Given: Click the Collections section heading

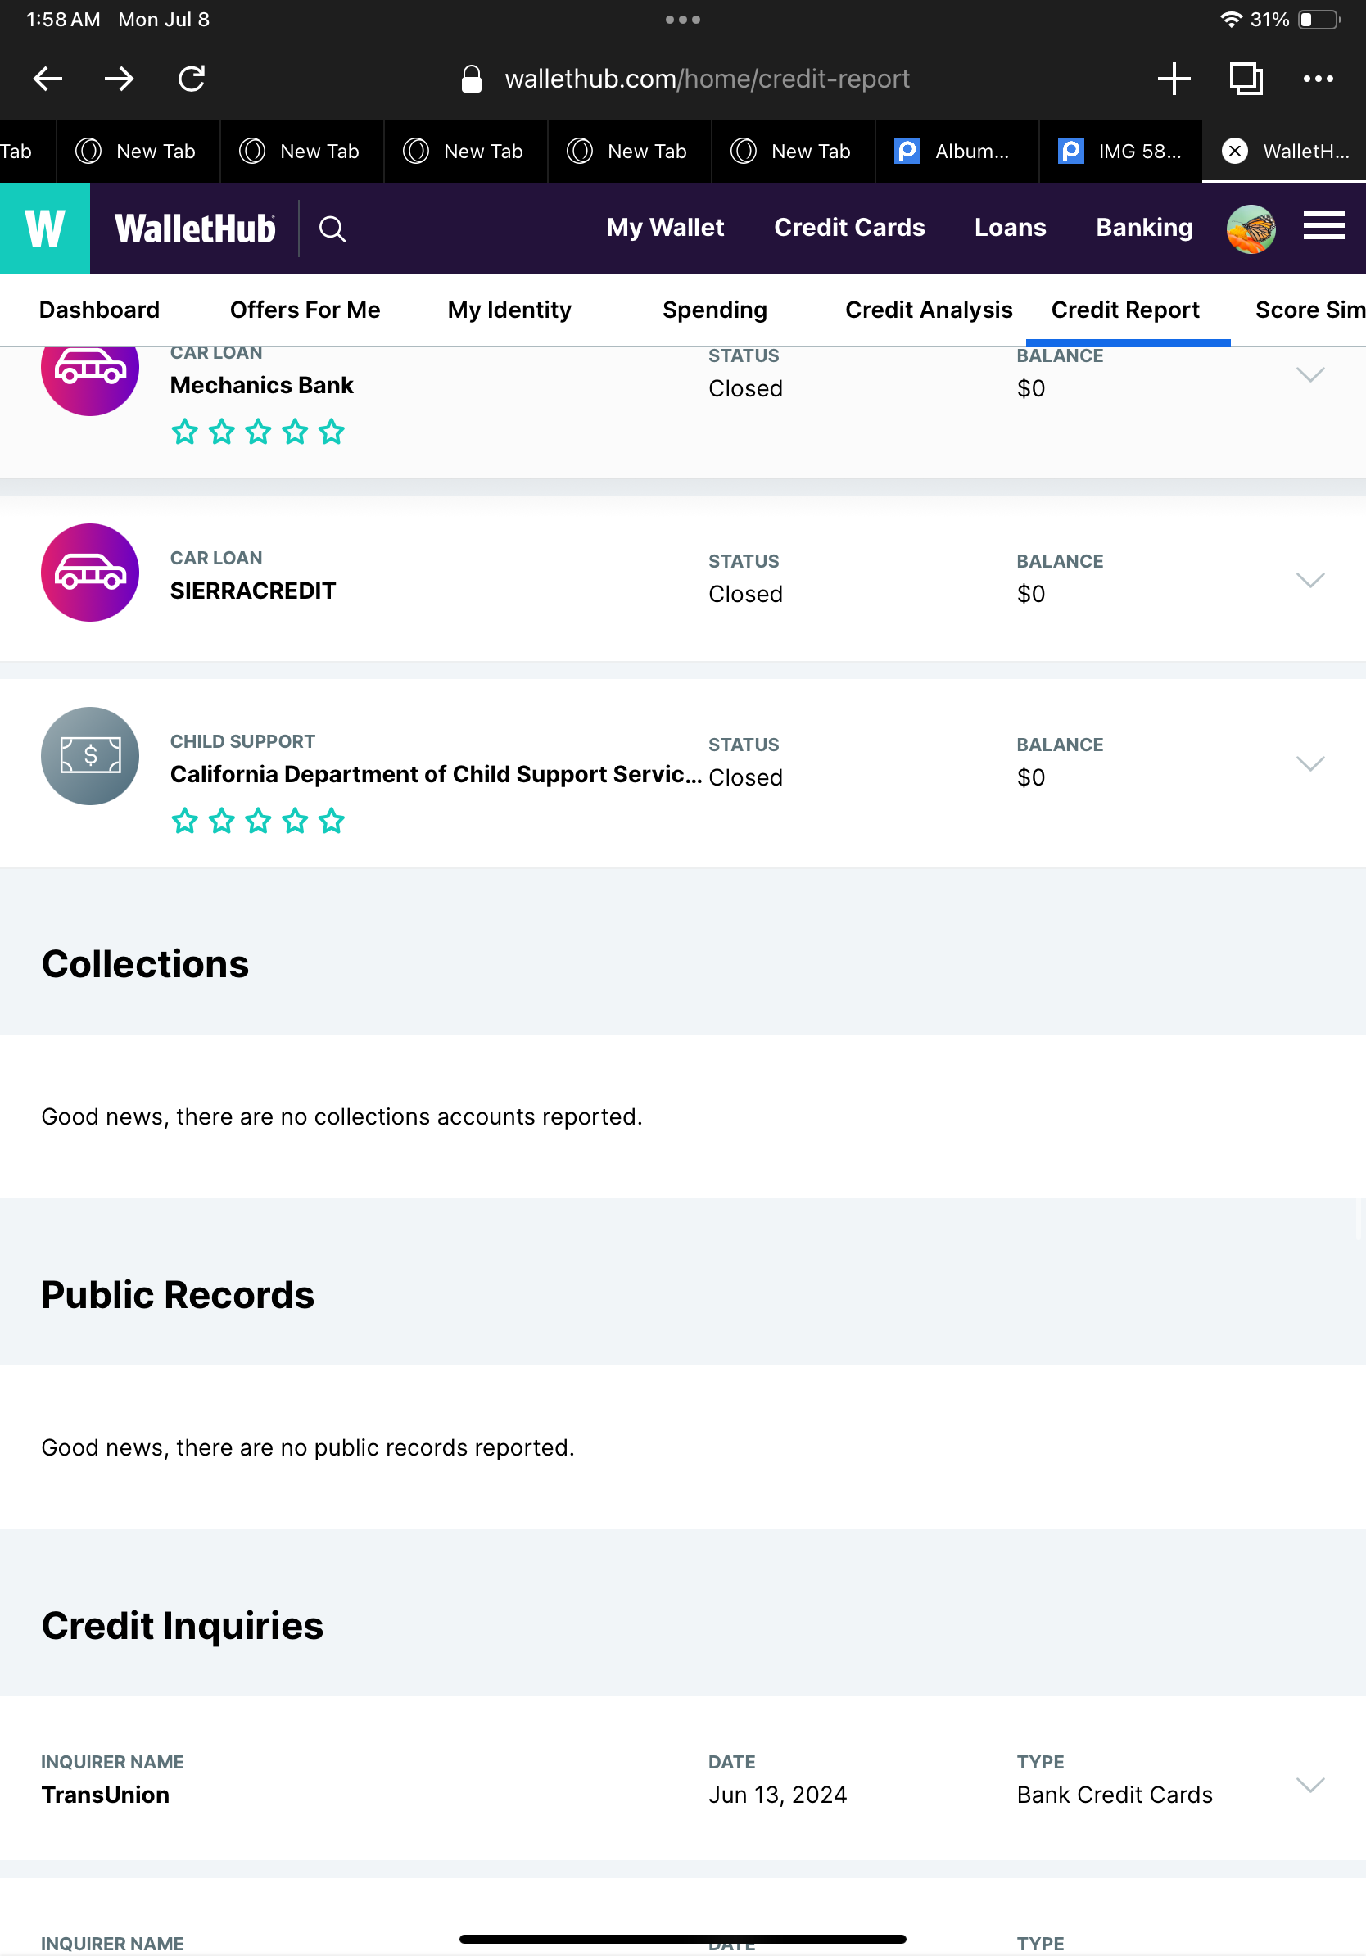Looking at the screenshot, I should coord(146,964).
